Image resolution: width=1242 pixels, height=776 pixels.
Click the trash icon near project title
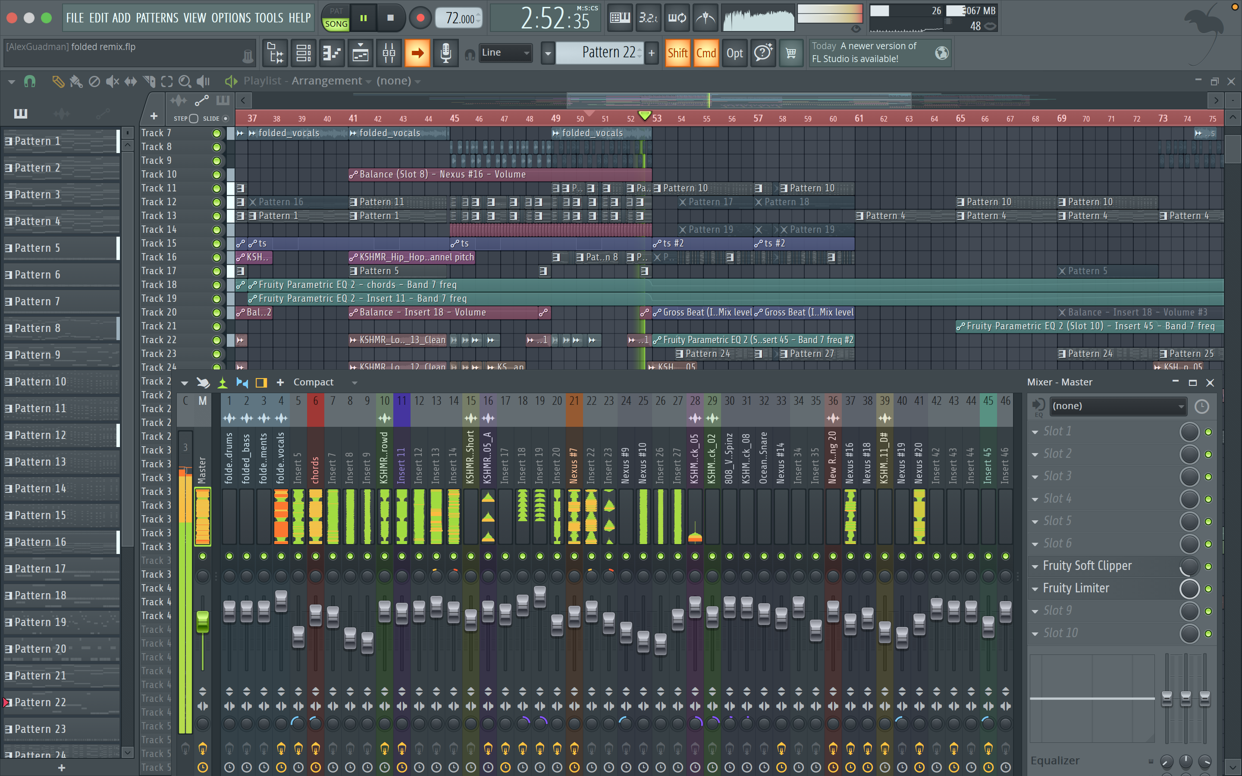click(248, 56)
